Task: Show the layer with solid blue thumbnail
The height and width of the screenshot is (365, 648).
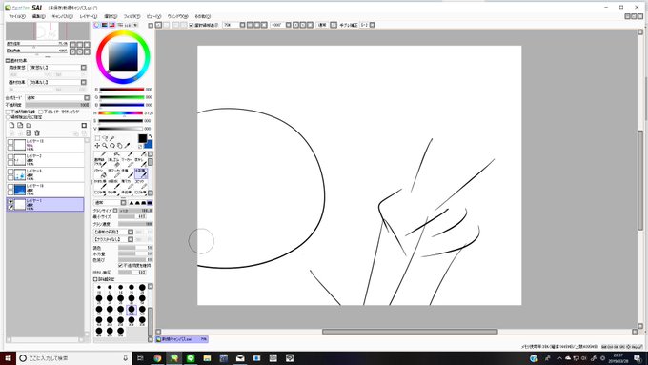Action: 10,187
